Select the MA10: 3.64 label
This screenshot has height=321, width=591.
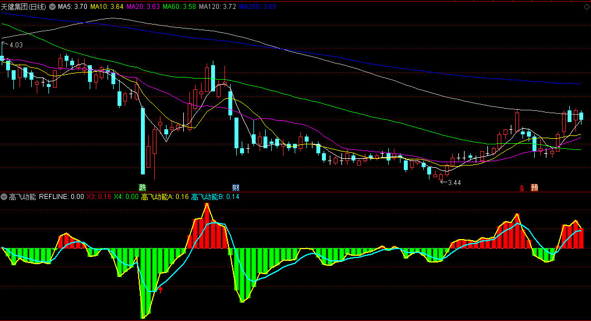106,7
